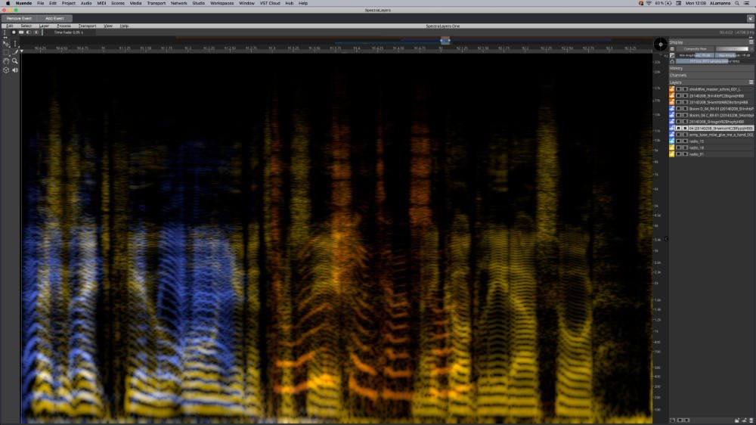Open the Nuendo Workspaces menu
Screen dimensions: 756x425
point(222,3)
